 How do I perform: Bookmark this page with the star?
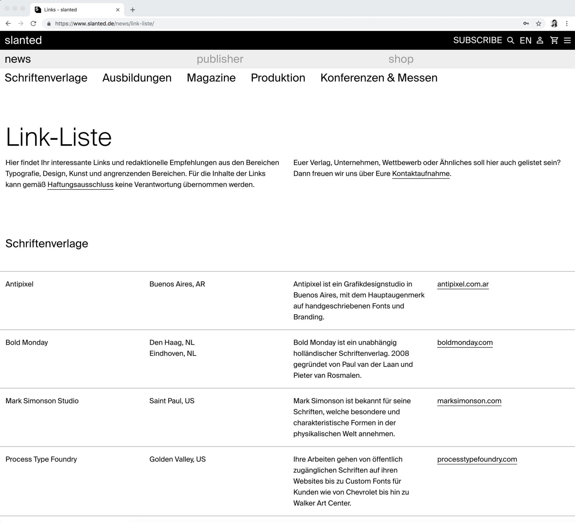point(538,23)
